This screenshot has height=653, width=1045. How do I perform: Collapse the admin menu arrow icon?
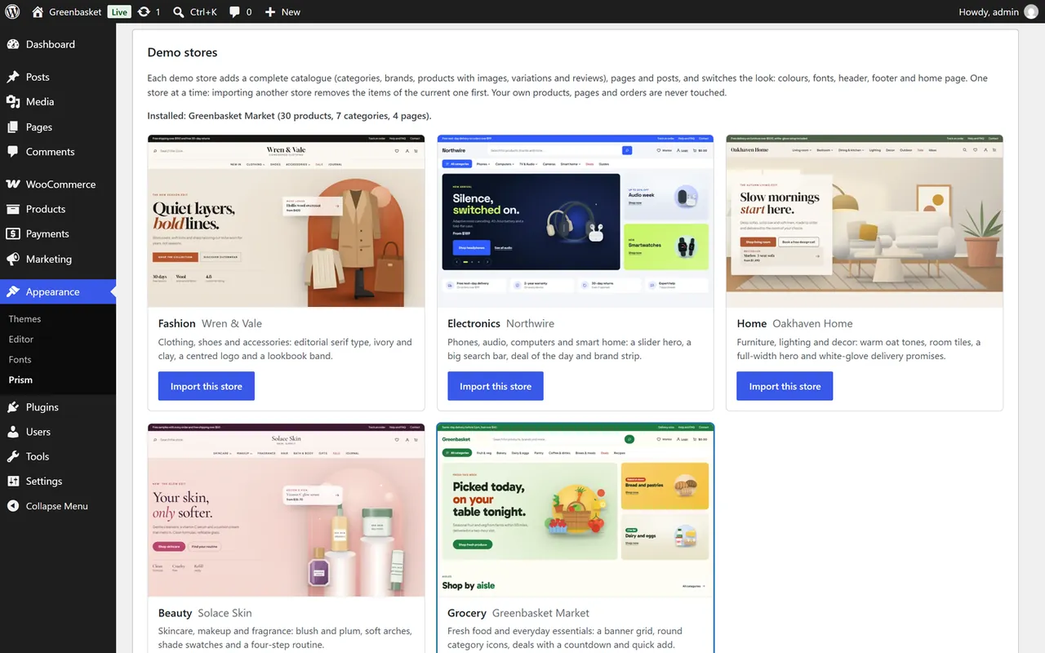pos(13,506)
